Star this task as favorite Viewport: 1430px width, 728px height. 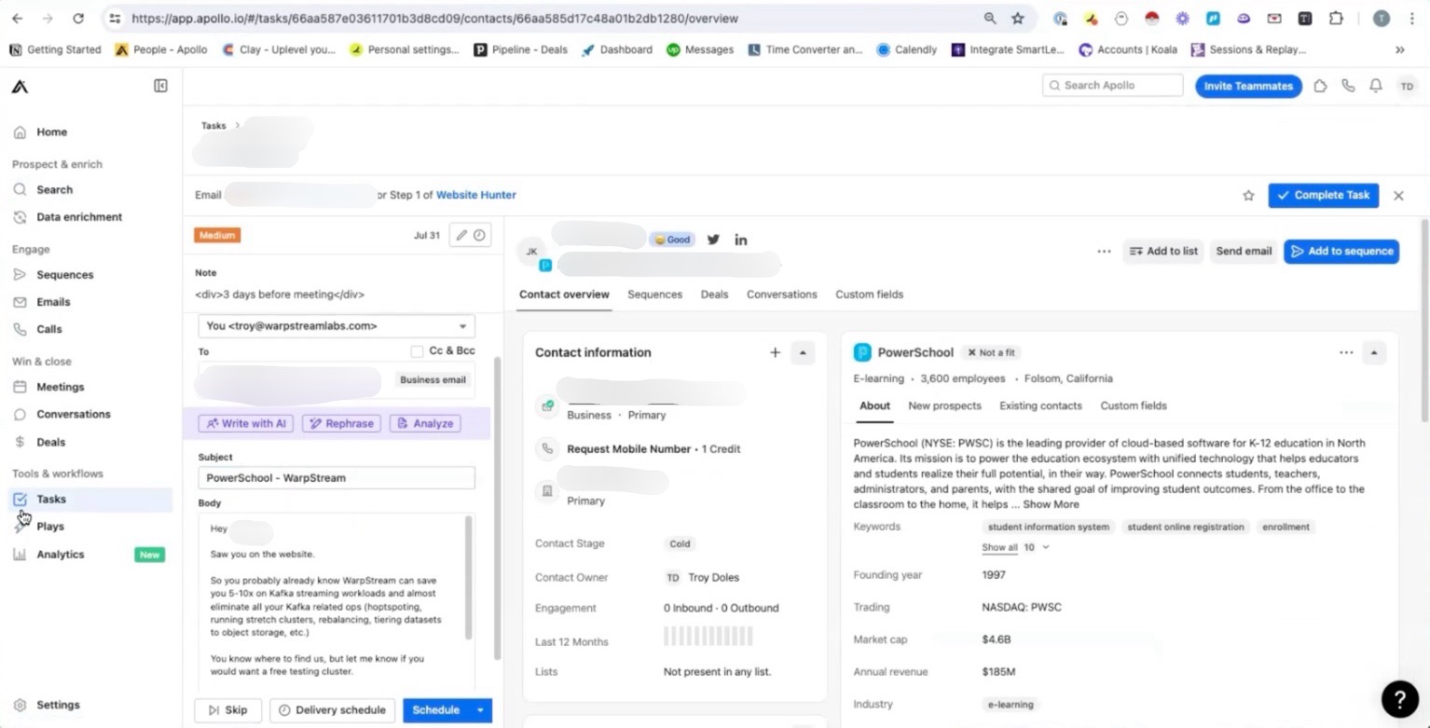(x=1248, y=196)
